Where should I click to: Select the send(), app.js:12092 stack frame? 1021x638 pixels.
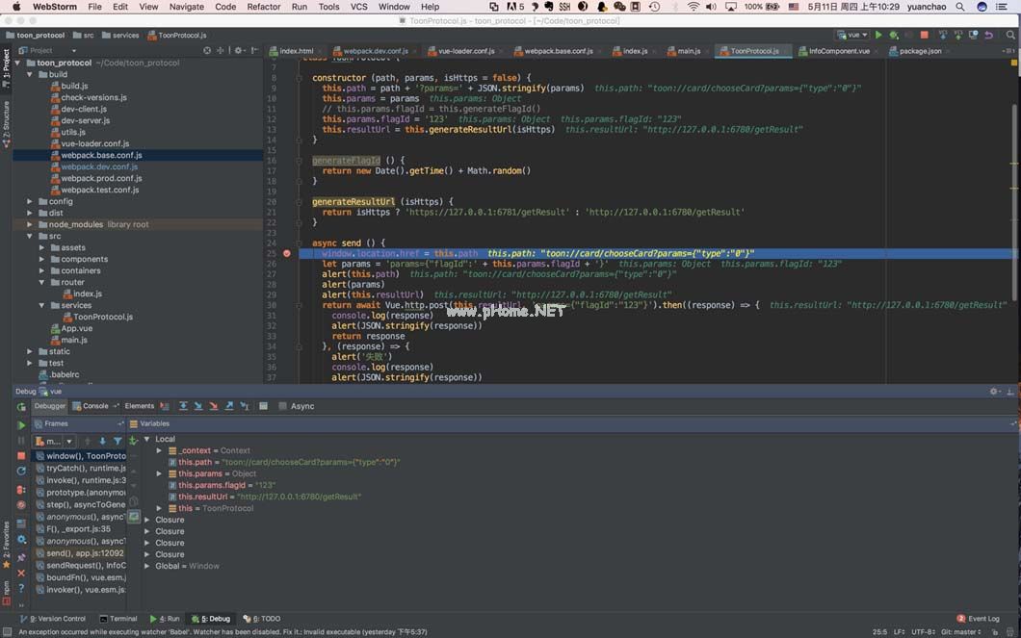86,554
